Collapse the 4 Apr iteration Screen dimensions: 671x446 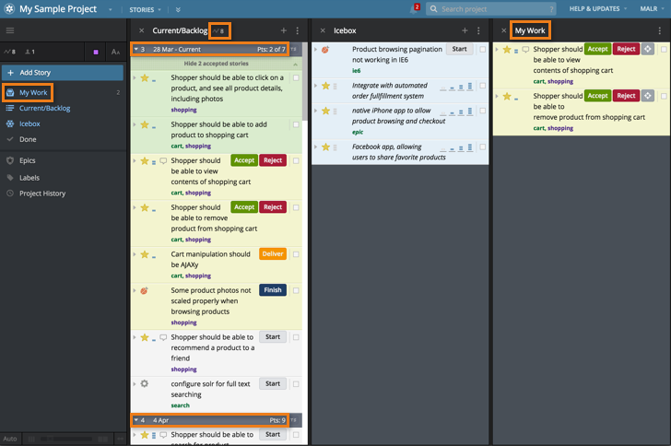(136, 420)
